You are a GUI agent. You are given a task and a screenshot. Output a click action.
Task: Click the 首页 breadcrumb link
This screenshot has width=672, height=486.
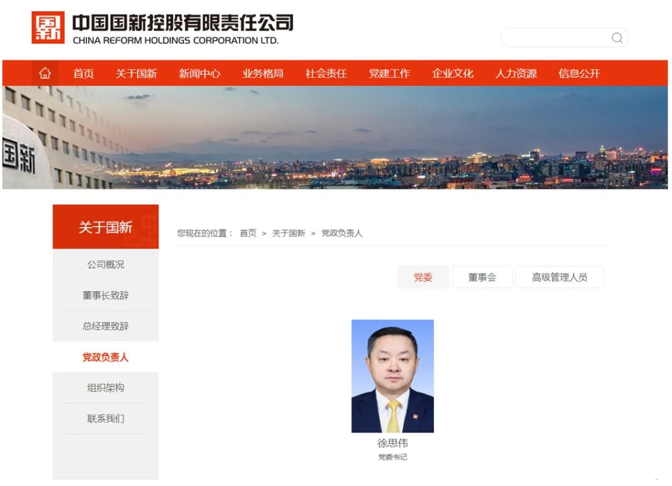(x=248, y=233)
